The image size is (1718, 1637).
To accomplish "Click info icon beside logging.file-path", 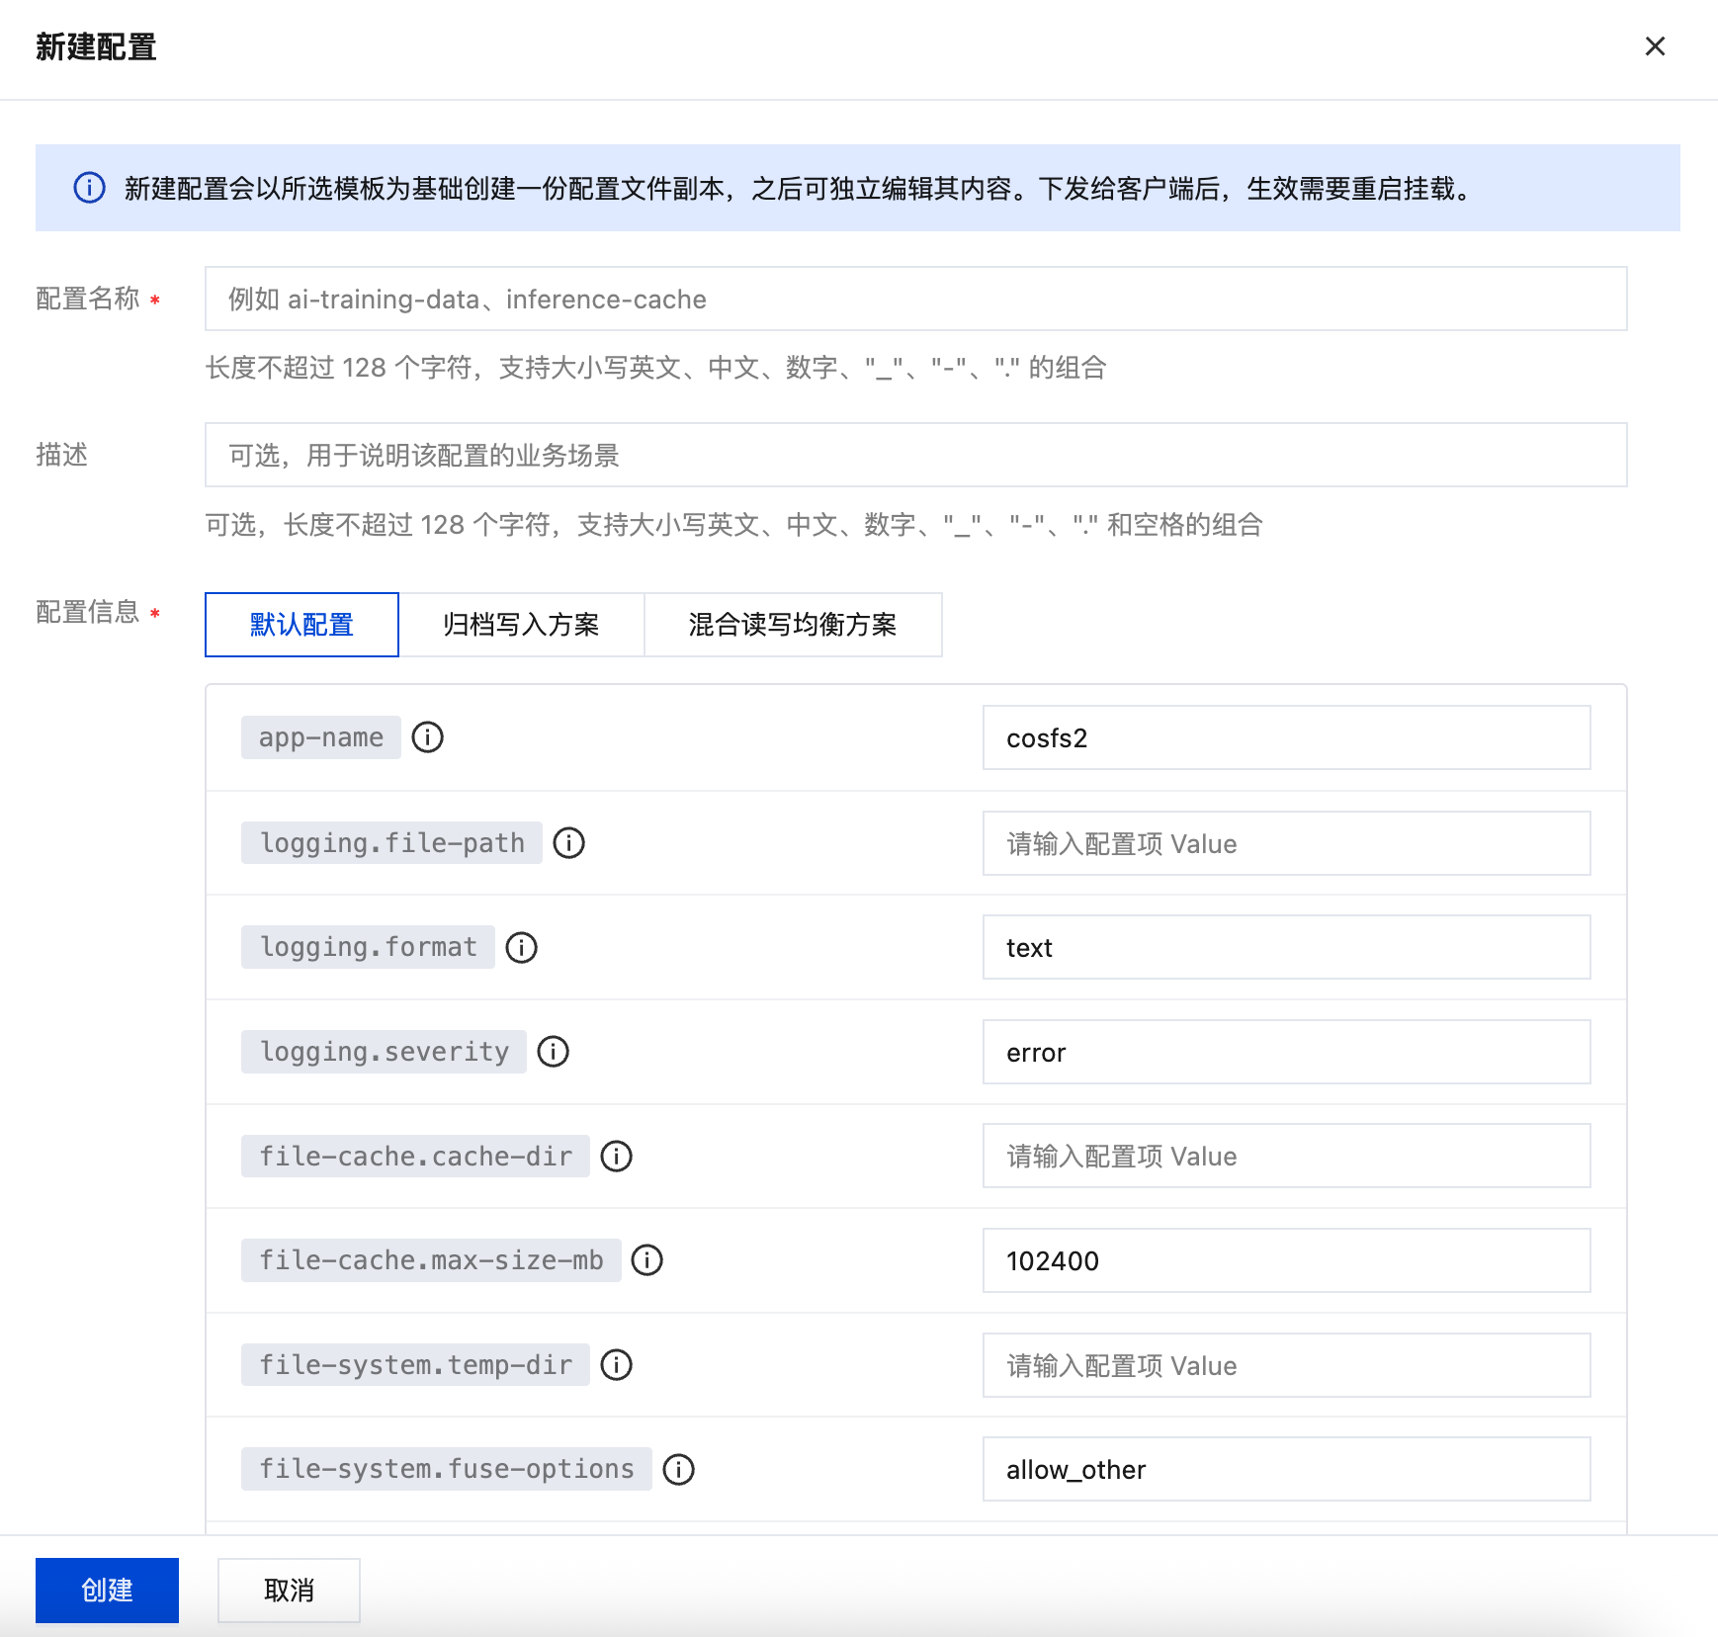I will pyautogui.click(x=568, y=843).
